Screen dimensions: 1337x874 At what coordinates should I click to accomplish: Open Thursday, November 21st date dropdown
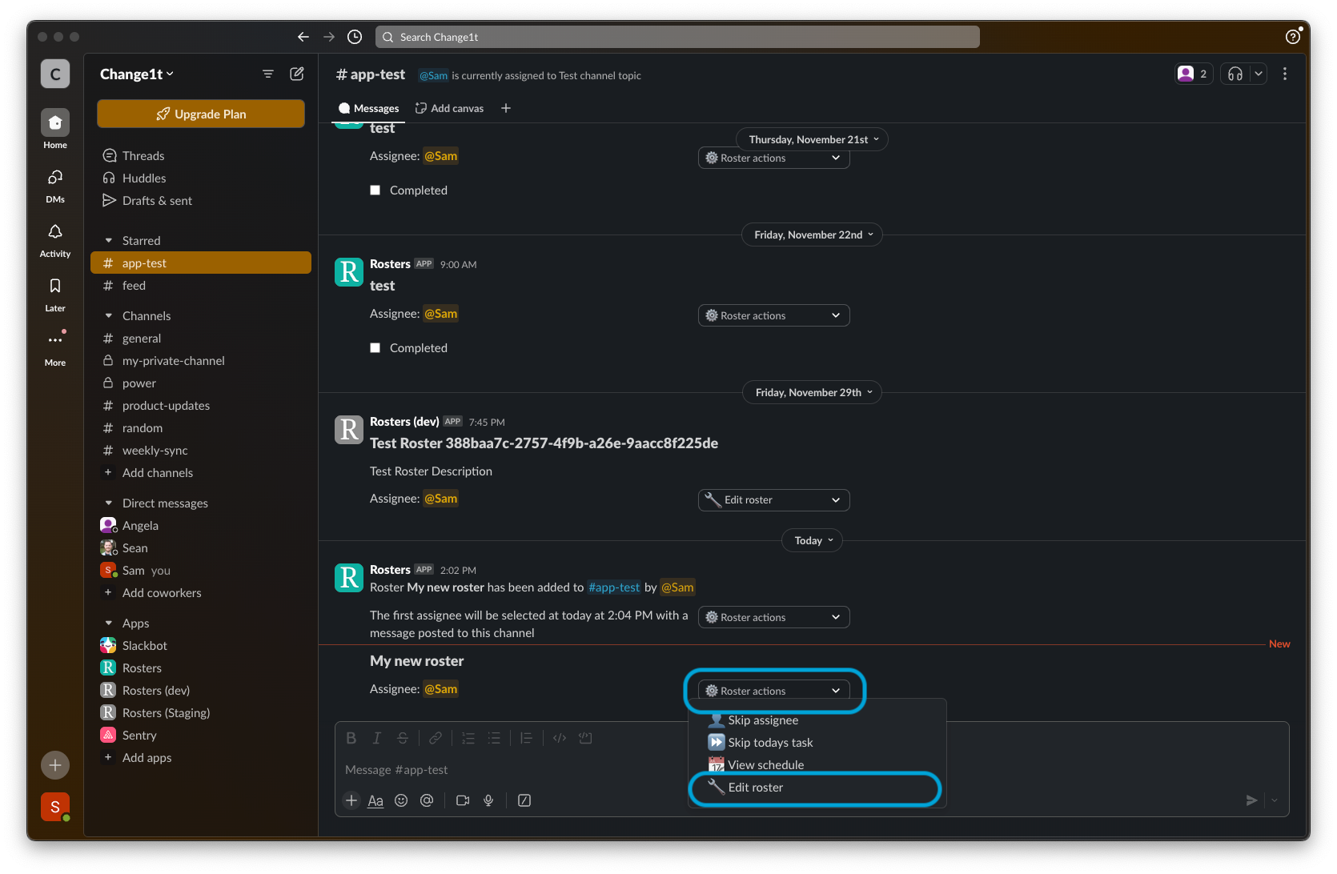[x=813, y=139]
